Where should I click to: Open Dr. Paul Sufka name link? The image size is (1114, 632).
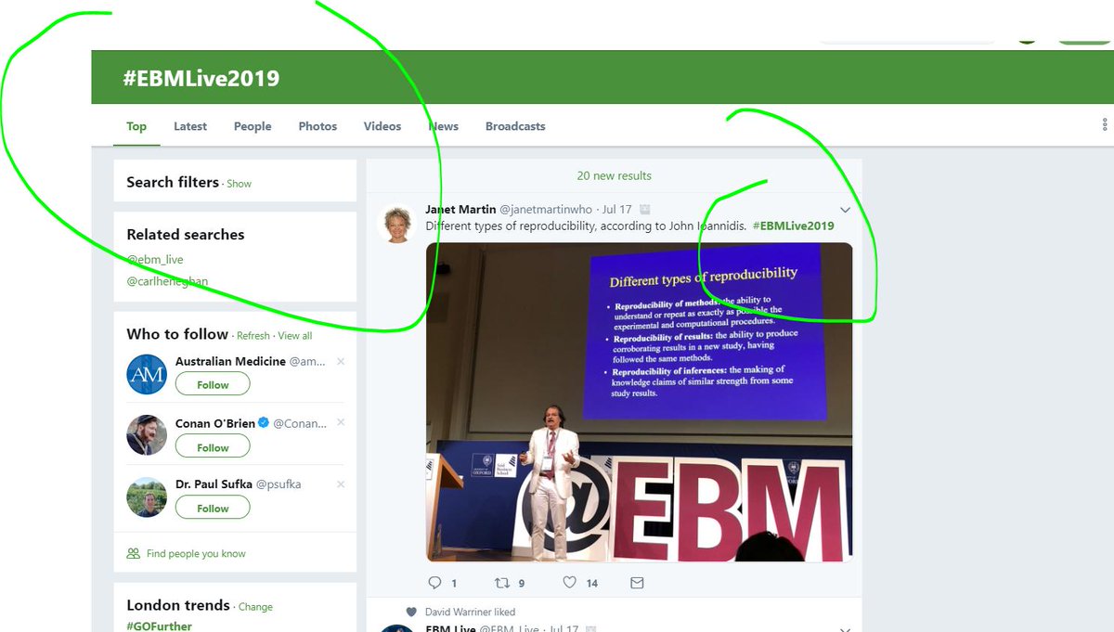pos(214,484)
